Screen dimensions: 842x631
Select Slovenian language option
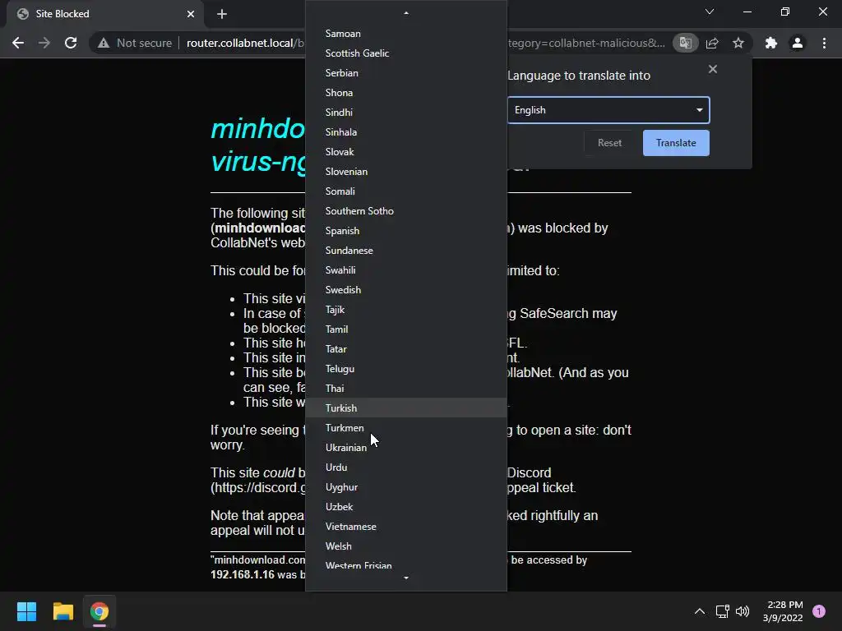pos(406,172)
